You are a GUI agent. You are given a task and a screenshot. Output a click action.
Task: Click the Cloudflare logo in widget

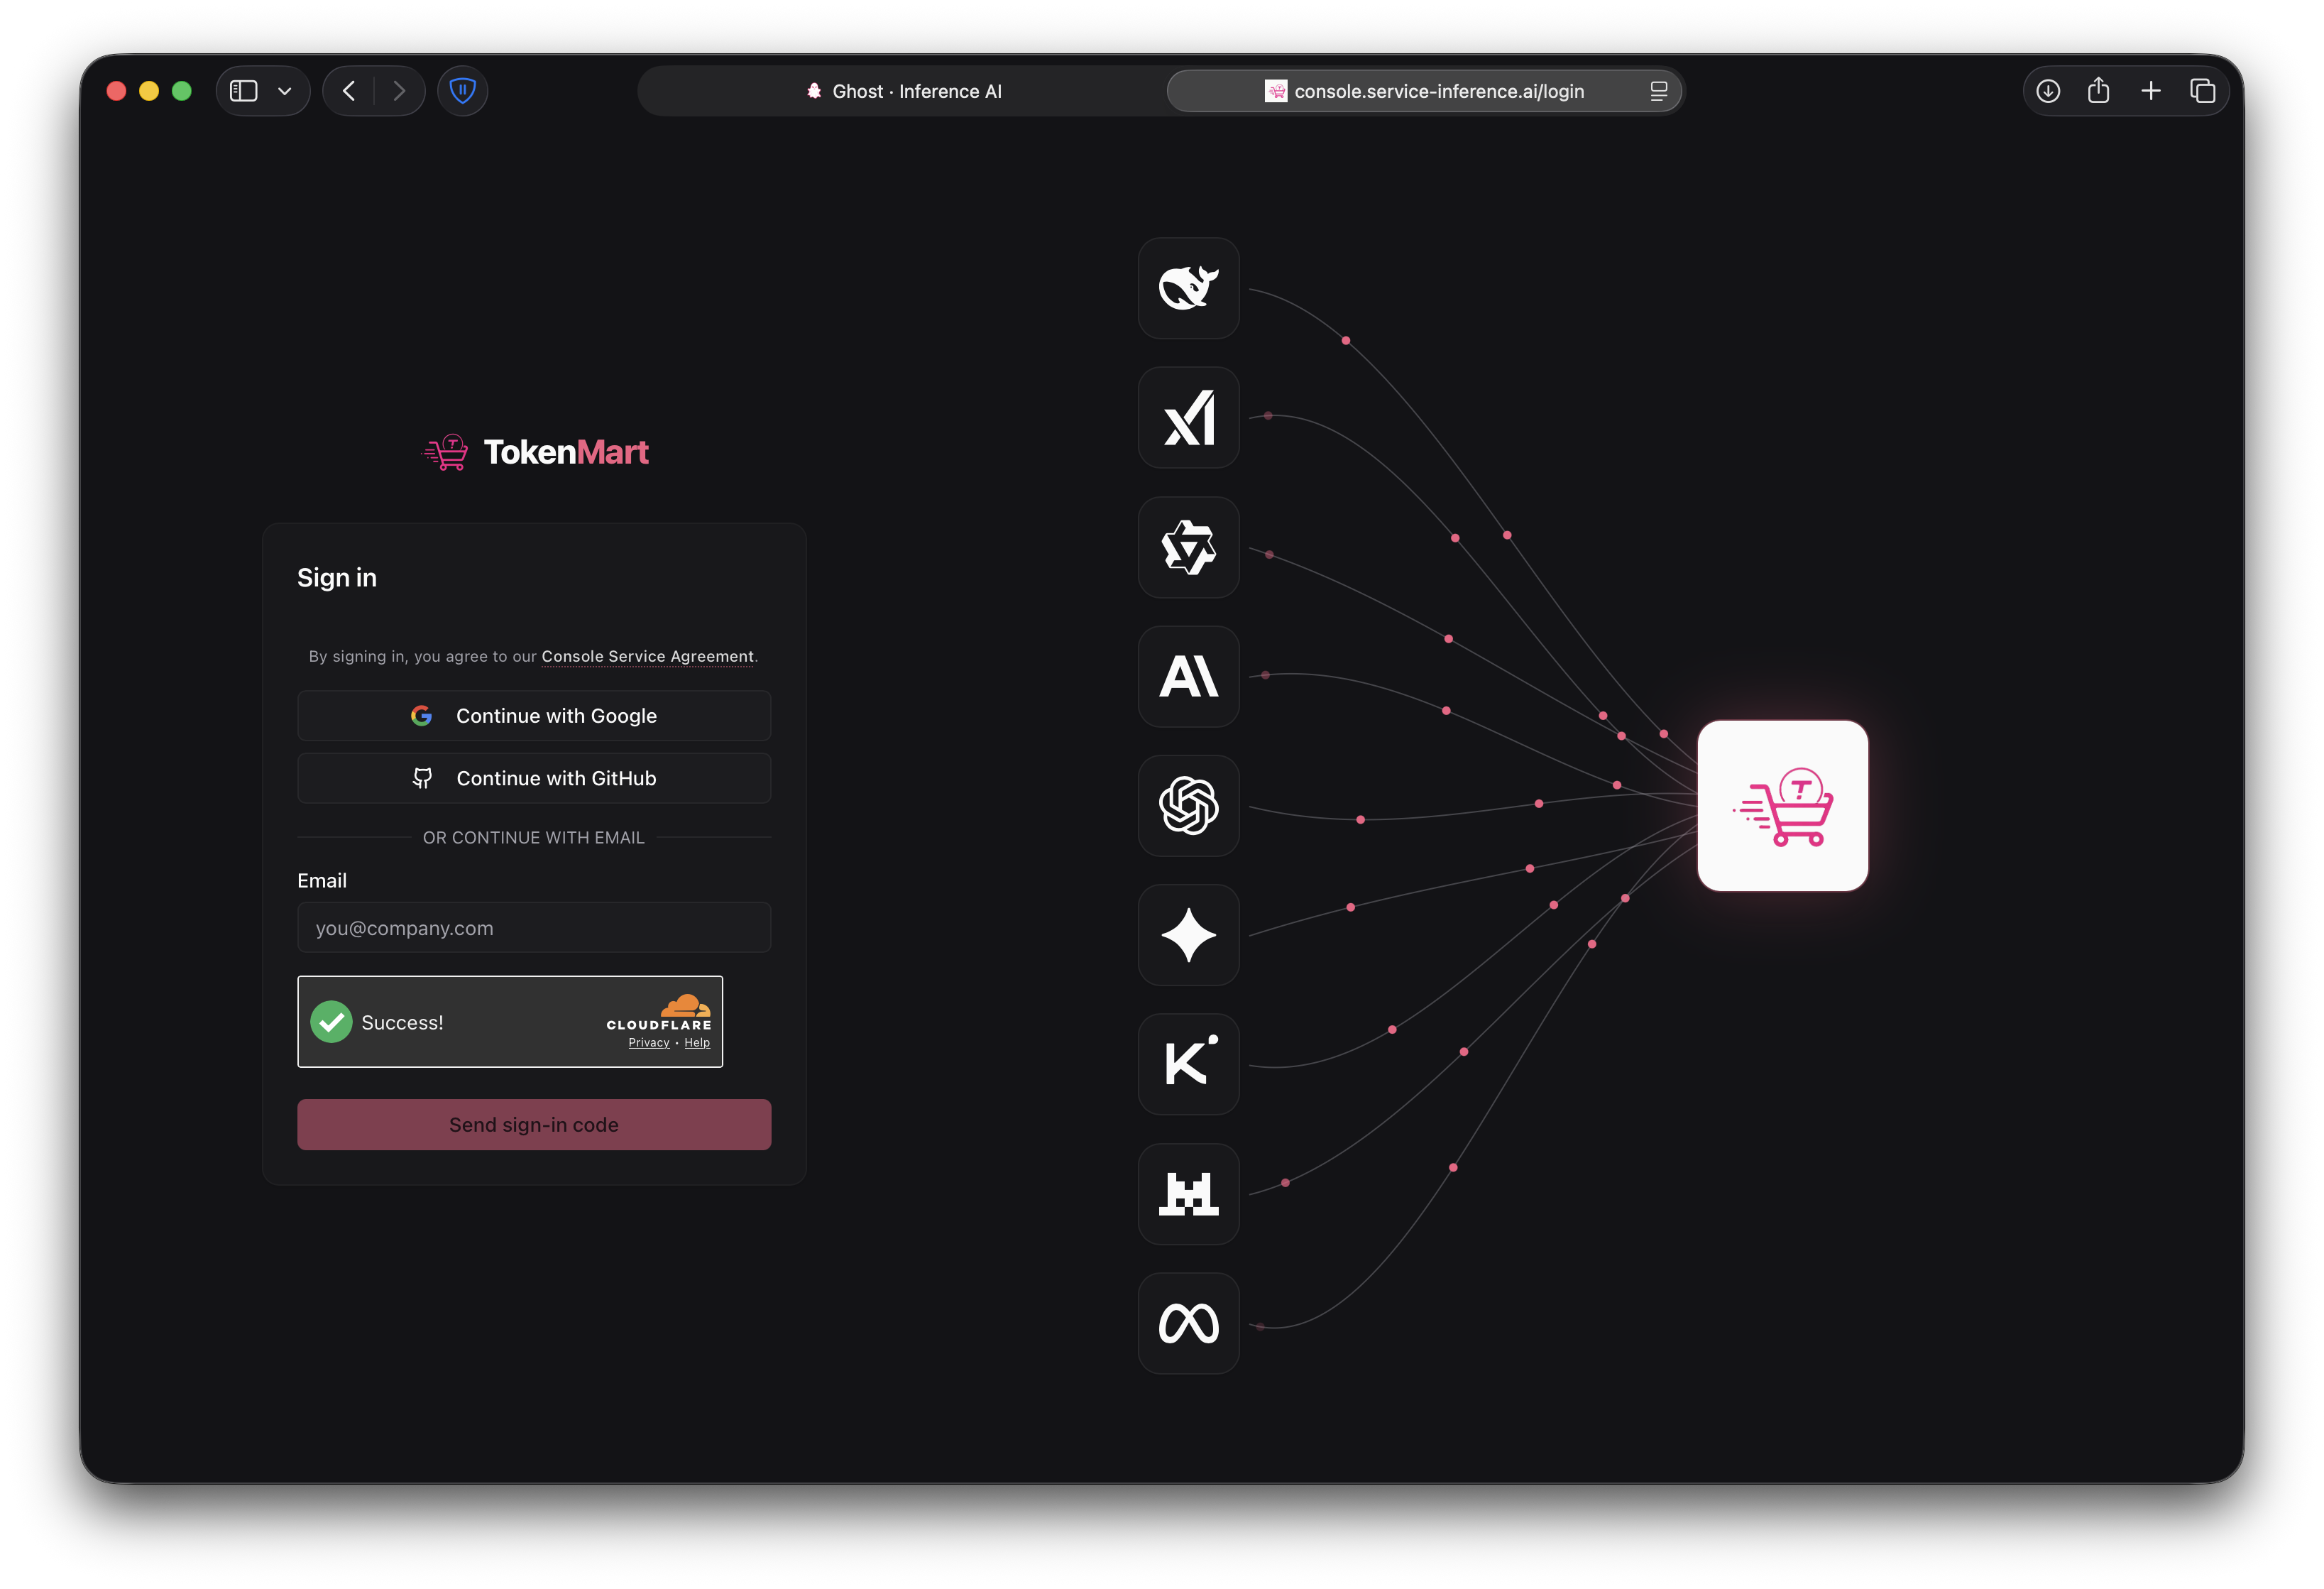tap(659, 1012)
